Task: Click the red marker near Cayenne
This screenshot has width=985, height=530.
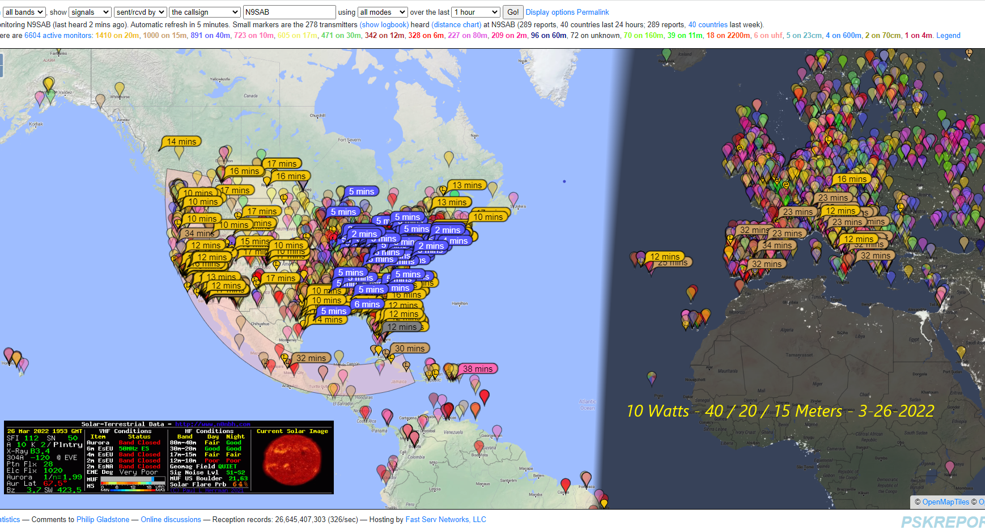Action: [565, 485]
